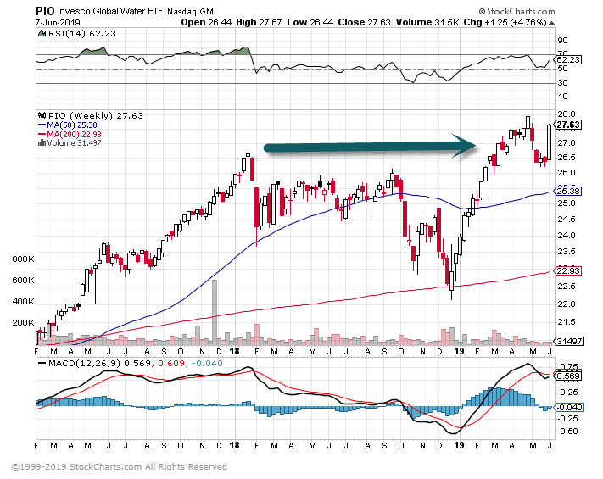
Task: Click the PIO (Weekly) 27.63 legend label
Action: [x=95, y=115]
